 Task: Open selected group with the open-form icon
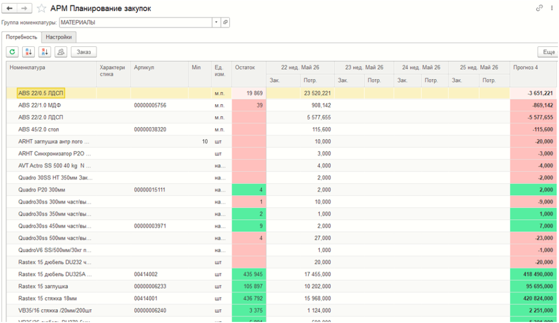coord(225,22)
